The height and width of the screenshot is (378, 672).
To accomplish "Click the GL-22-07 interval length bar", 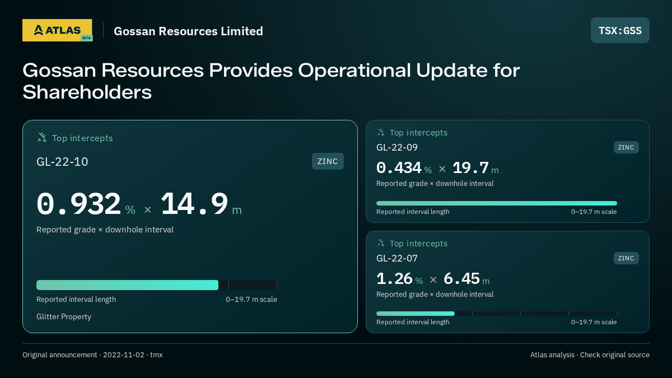I will 497,314.
